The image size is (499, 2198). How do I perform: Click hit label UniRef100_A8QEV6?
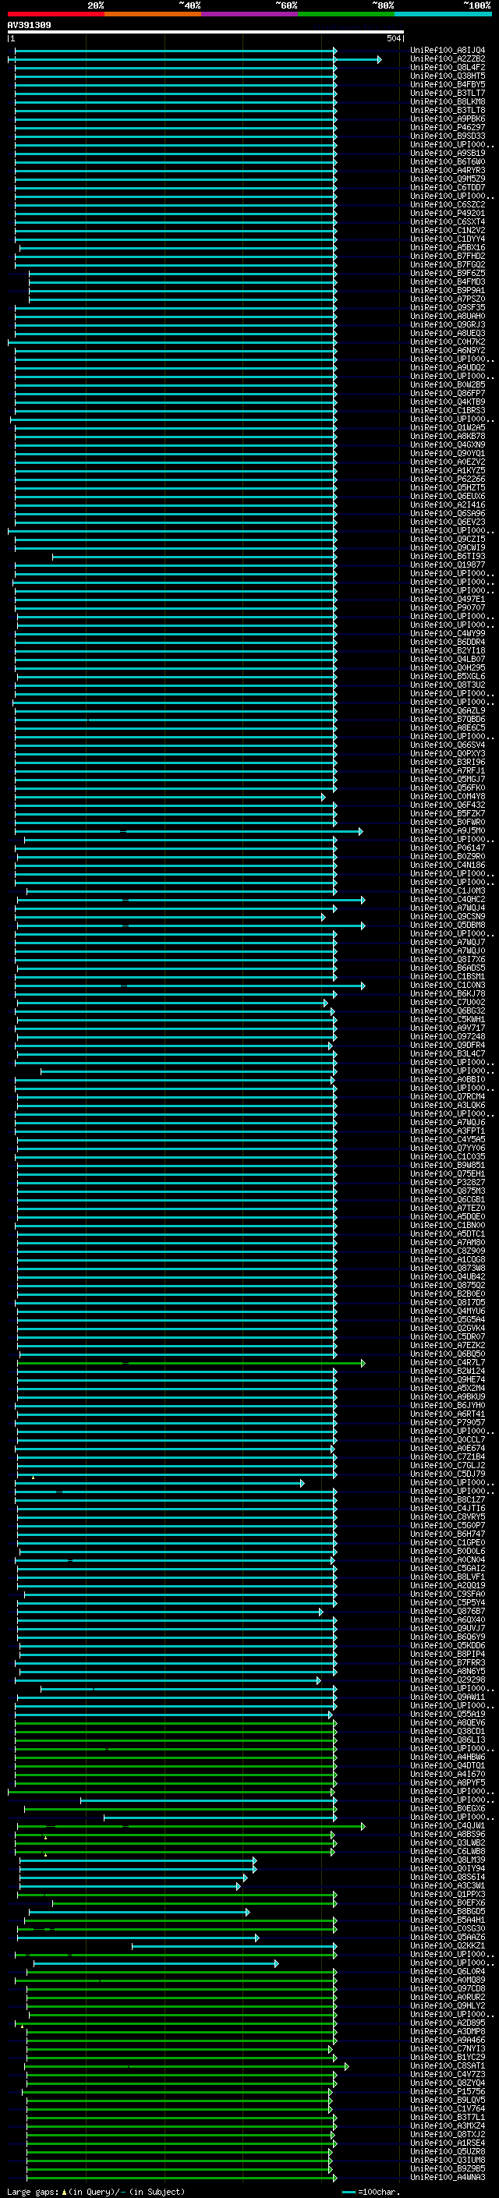coord(448,1722)
